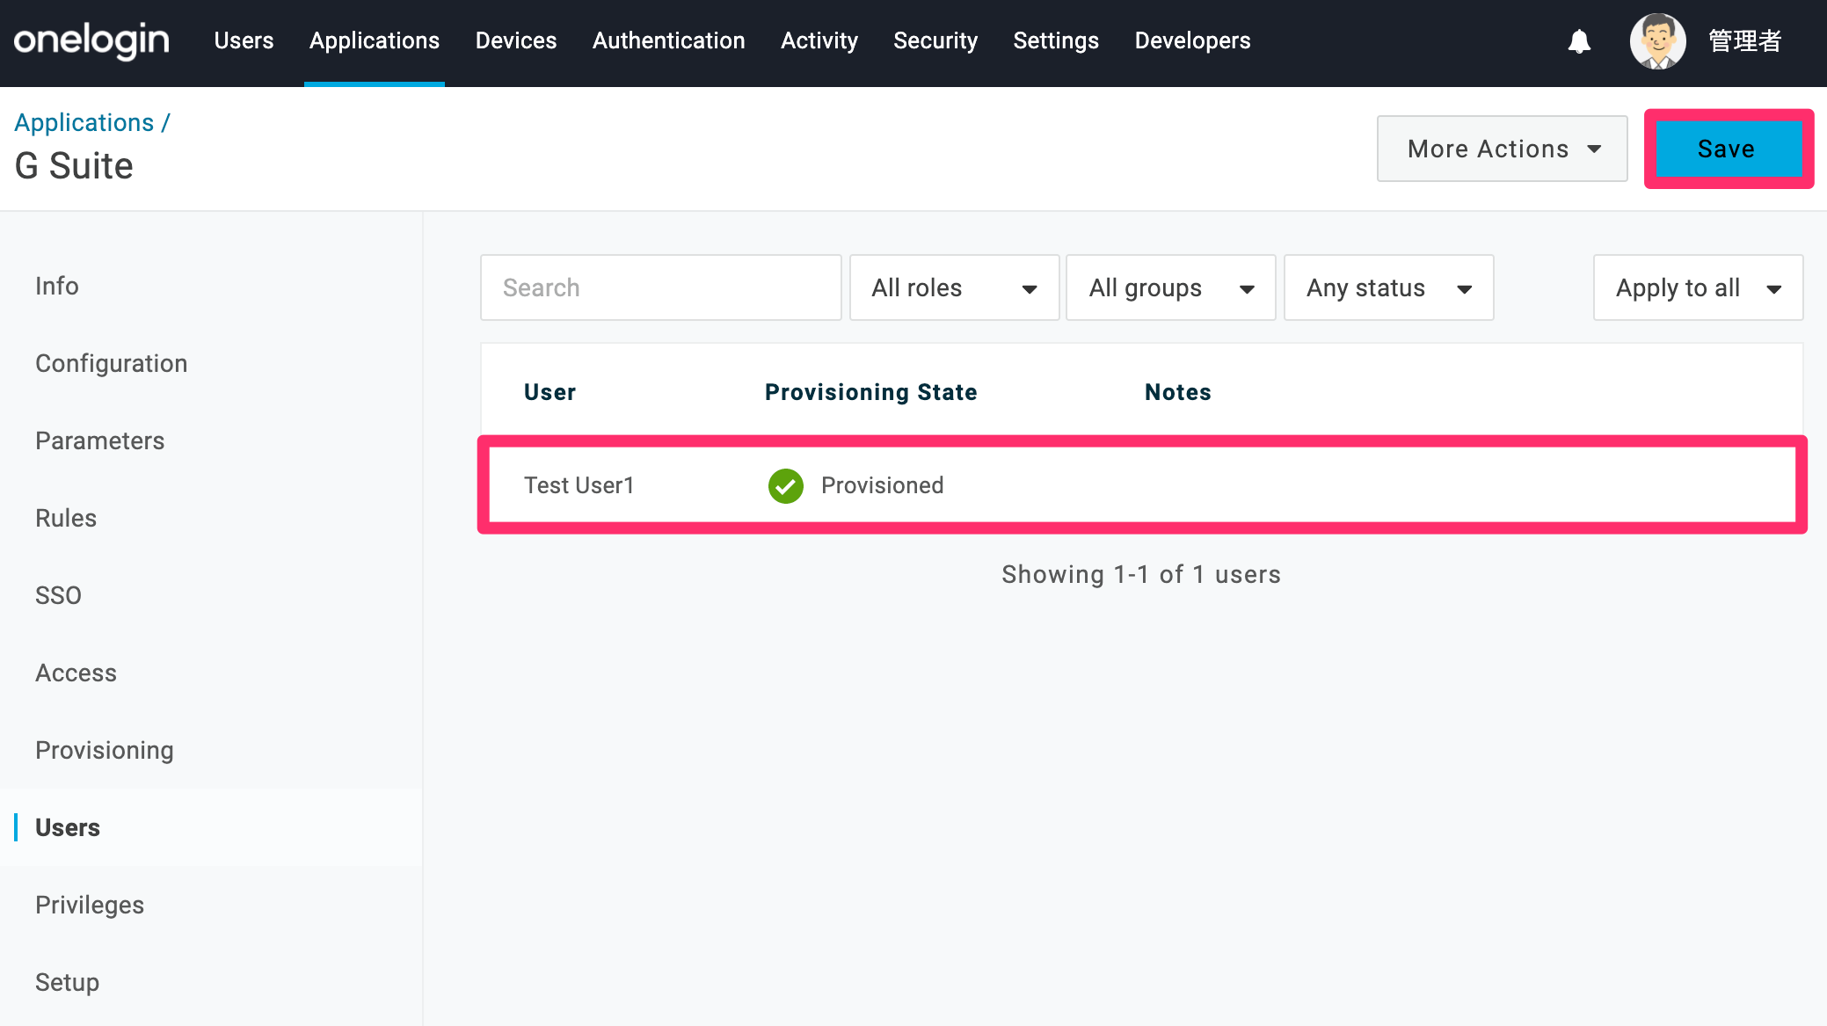Image resolution: width=1827 pixels, height=1026 pixels.
Task: Open the Configuration tab
Action: click(112, 363)
